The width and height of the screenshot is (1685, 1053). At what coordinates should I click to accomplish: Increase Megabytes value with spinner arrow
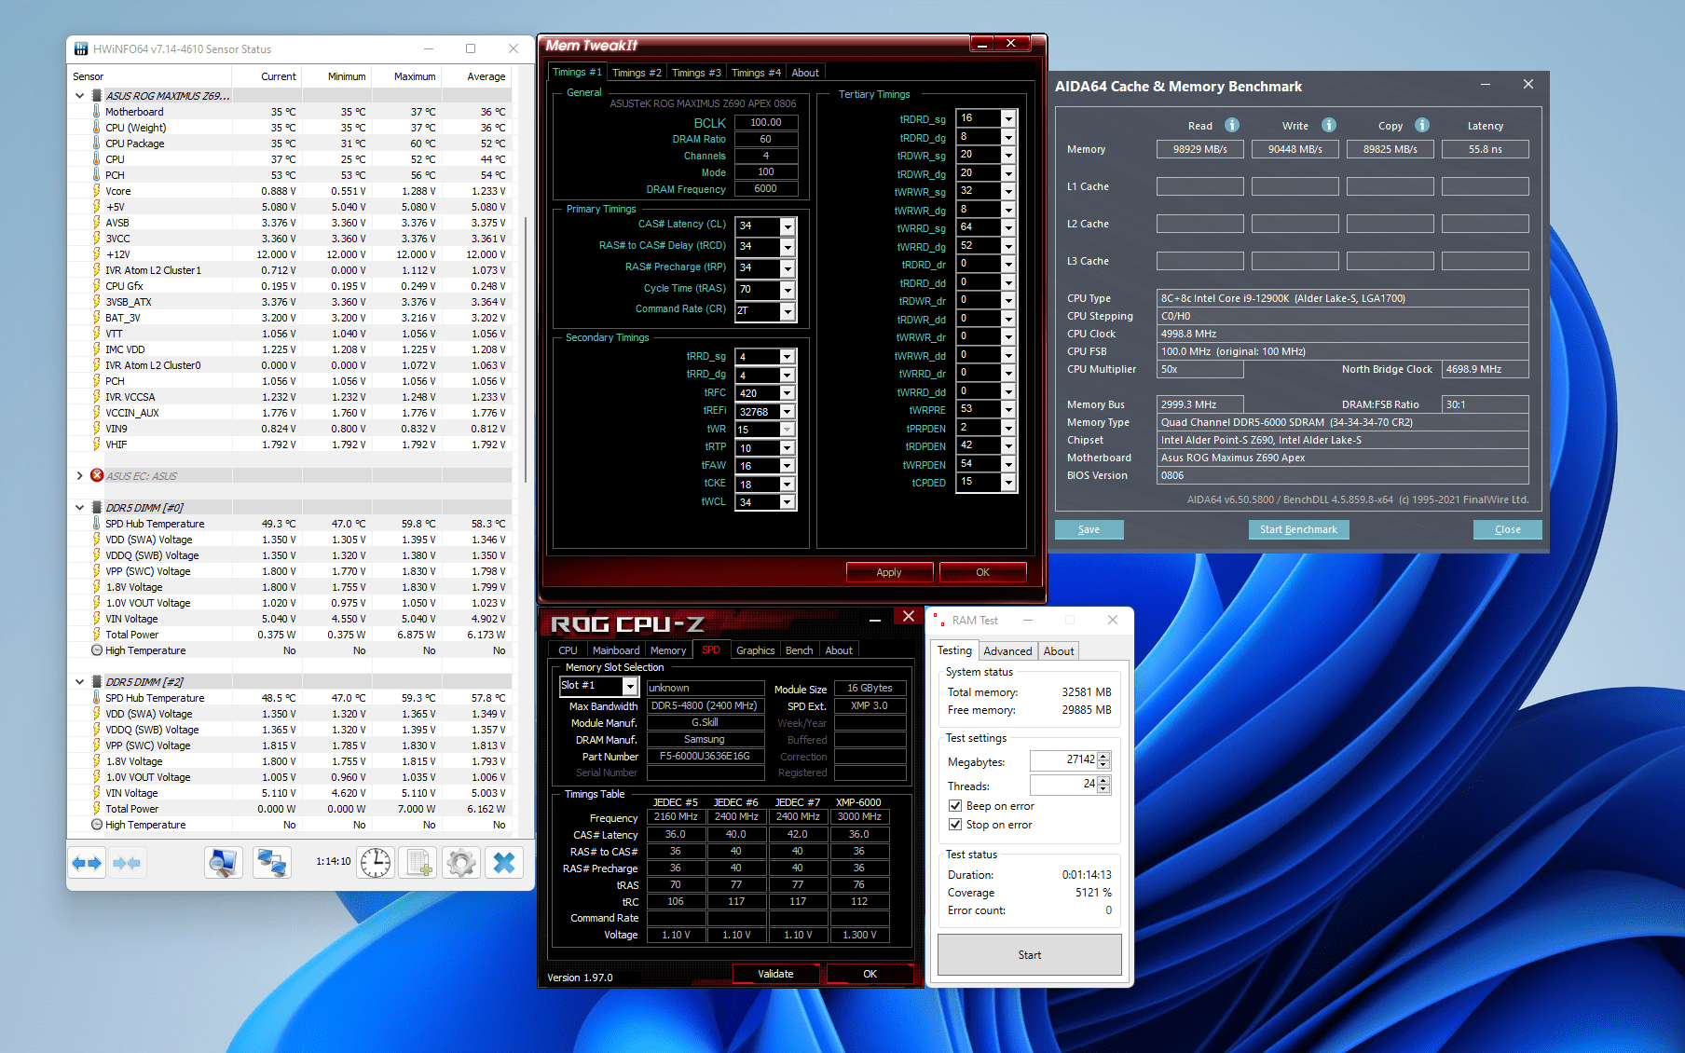click(1104, 756)
